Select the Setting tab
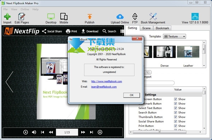 [x=132, y=28]
